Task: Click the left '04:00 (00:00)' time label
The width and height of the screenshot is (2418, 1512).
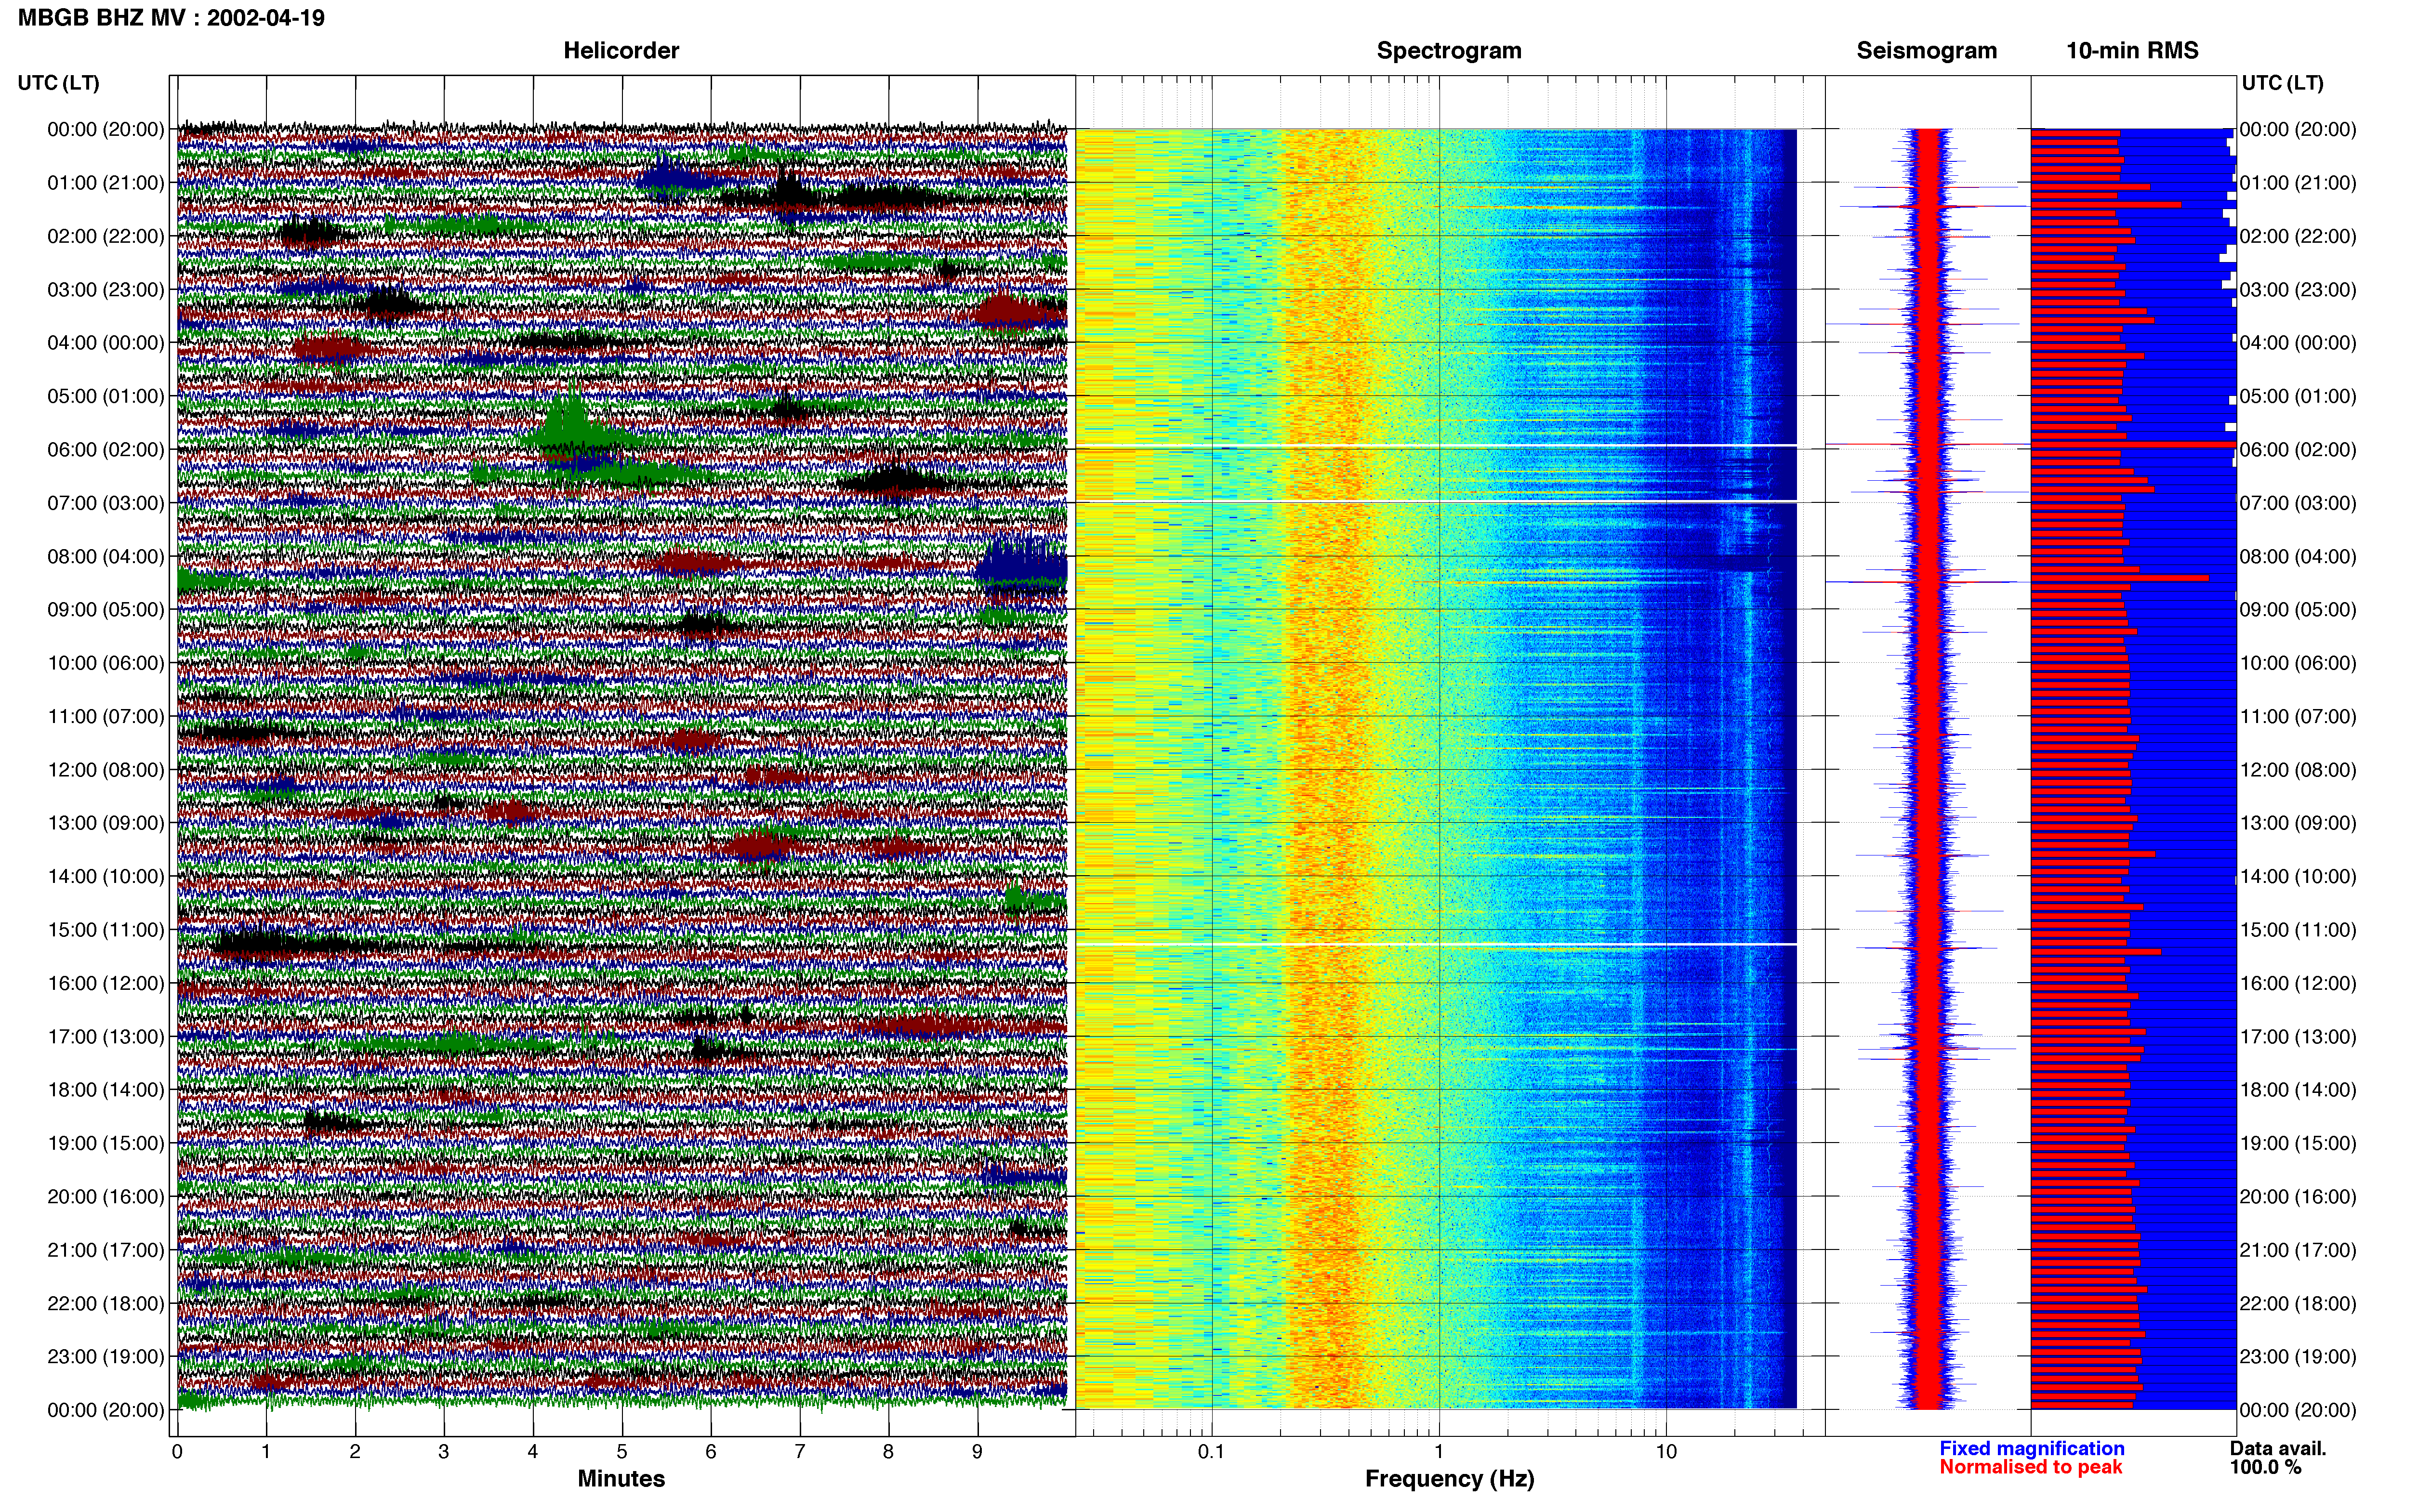Action: coord(106,343)
